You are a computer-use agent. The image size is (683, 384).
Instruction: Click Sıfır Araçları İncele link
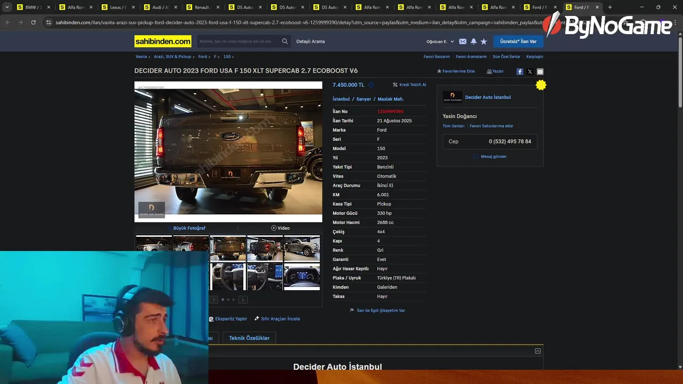click(277, 319)
